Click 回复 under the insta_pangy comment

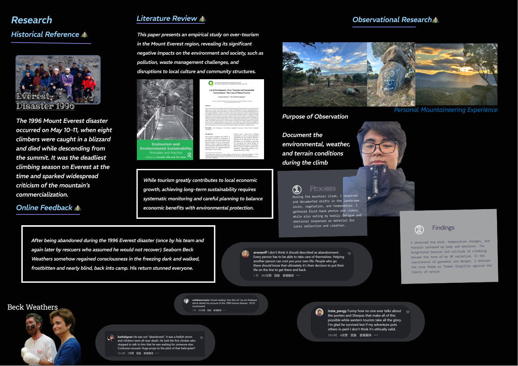pos(353,335)
